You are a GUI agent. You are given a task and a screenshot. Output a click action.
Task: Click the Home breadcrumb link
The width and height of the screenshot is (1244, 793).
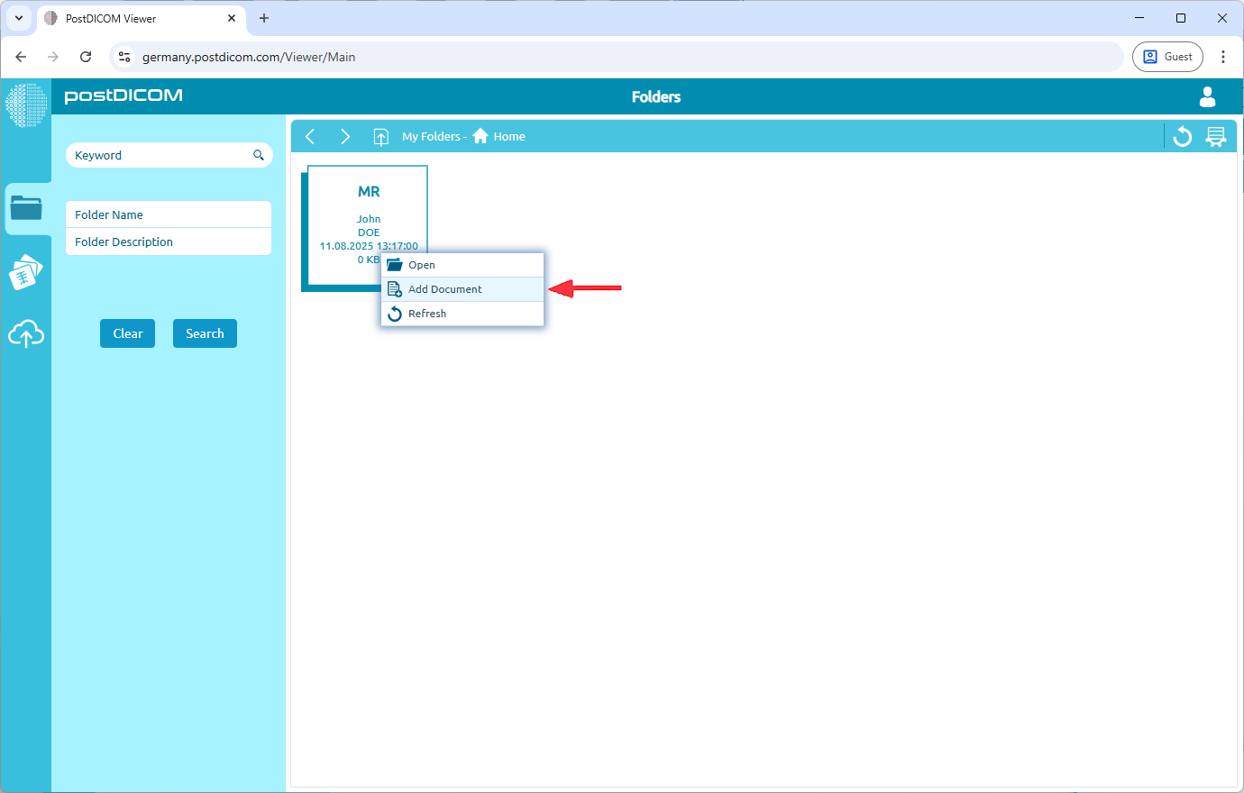pyautogui.click(x=508, y=137)
